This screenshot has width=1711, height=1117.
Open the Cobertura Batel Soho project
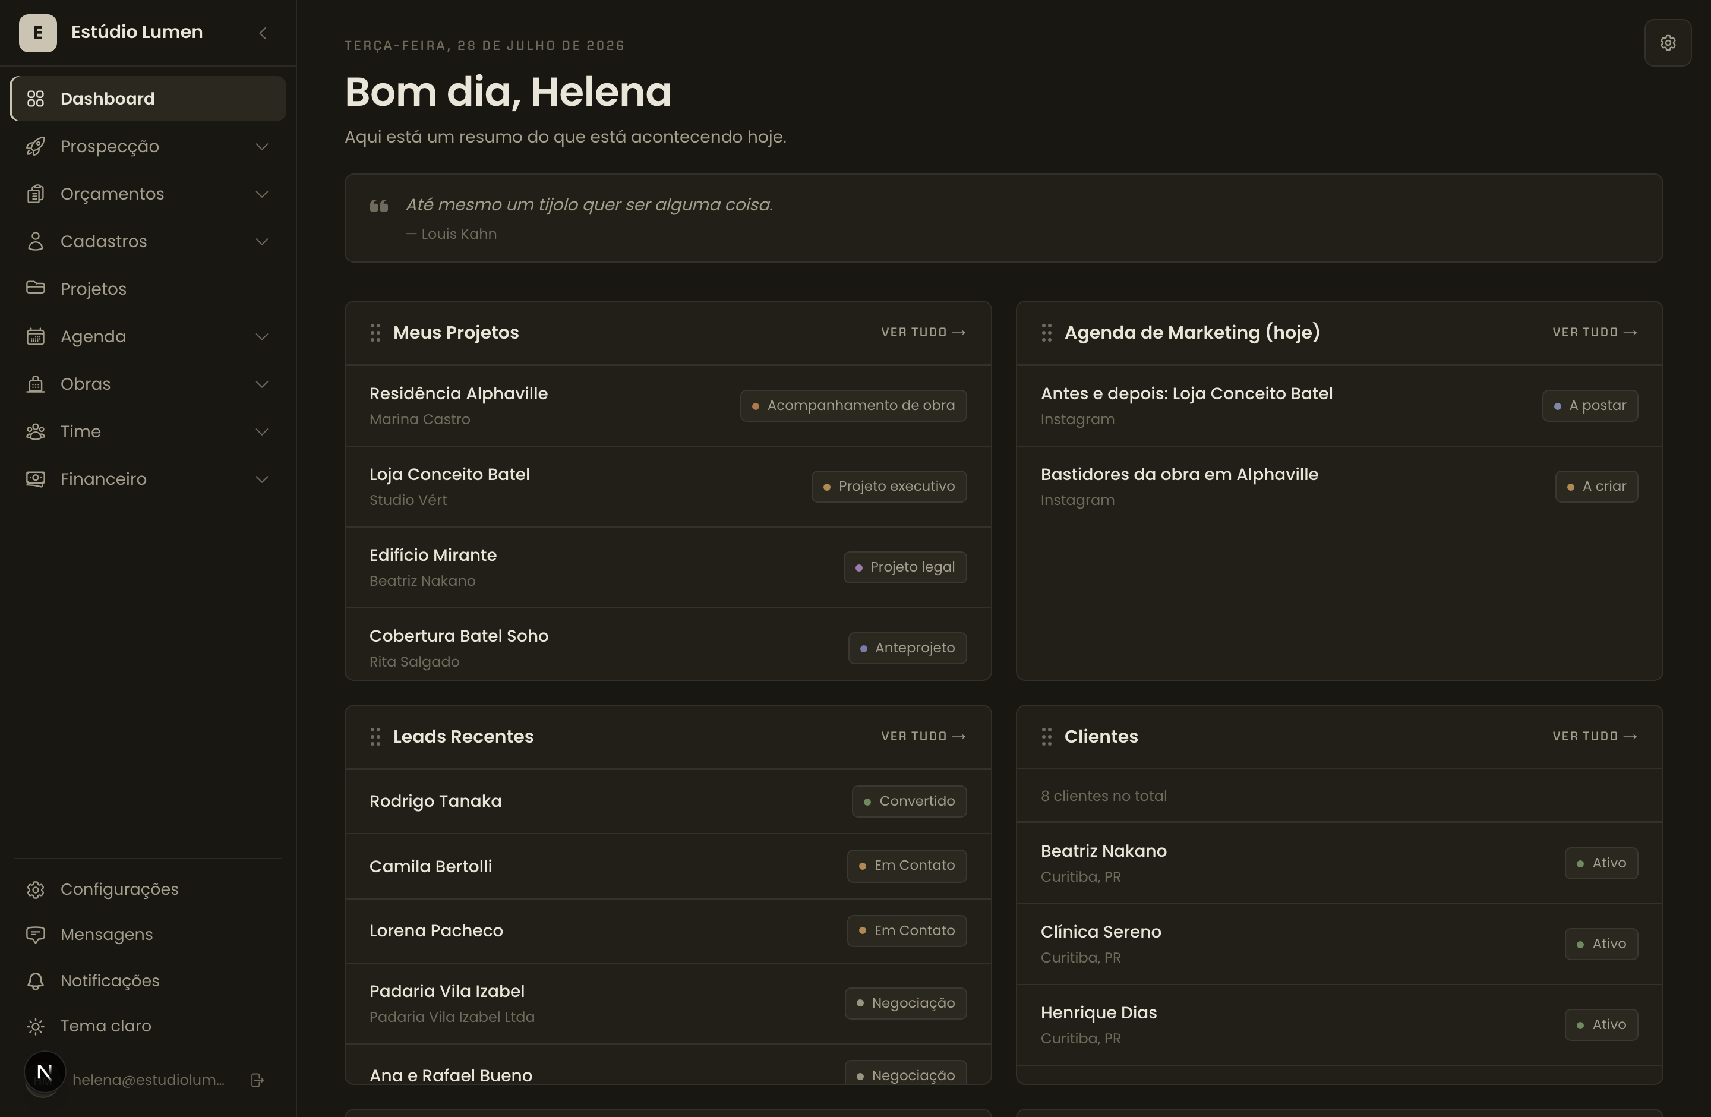click(668, 645)
